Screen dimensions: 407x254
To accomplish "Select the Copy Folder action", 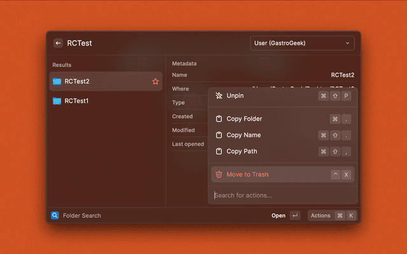I will 244,119.
